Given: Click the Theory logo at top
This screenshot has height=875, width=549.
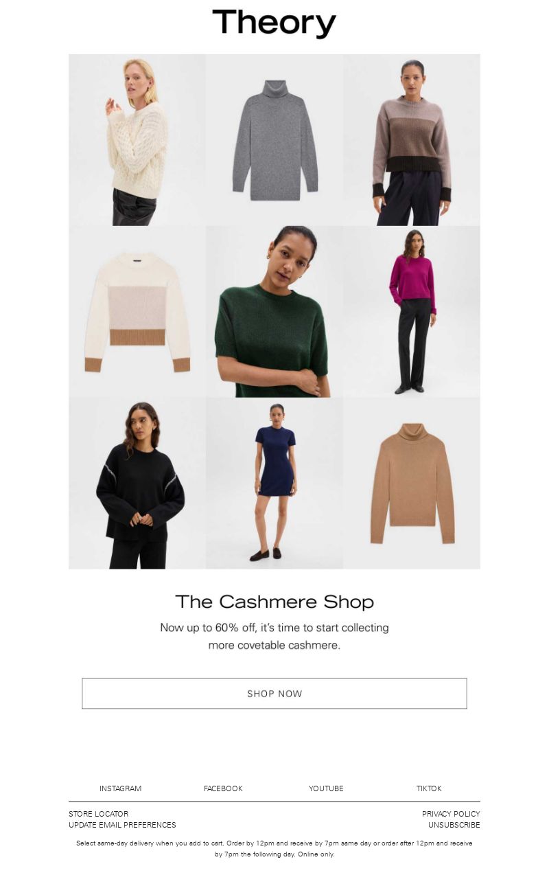Looking at the screenshot, I should (x=274, y=23).
